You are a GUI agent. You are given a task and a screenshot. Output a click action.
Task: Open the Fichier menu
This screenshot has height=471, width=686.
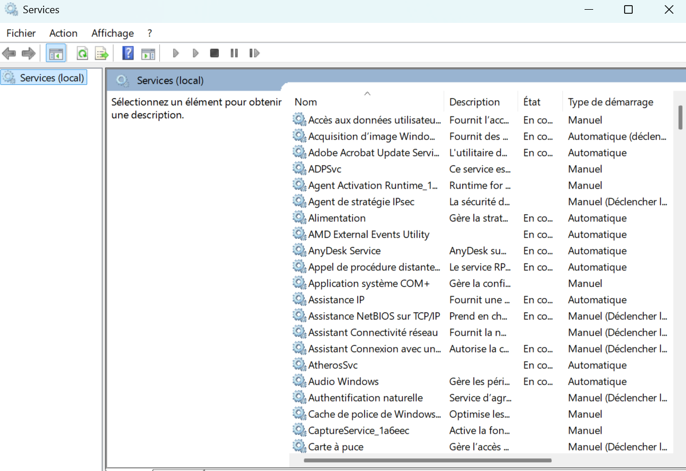click(x=21, y=33)
